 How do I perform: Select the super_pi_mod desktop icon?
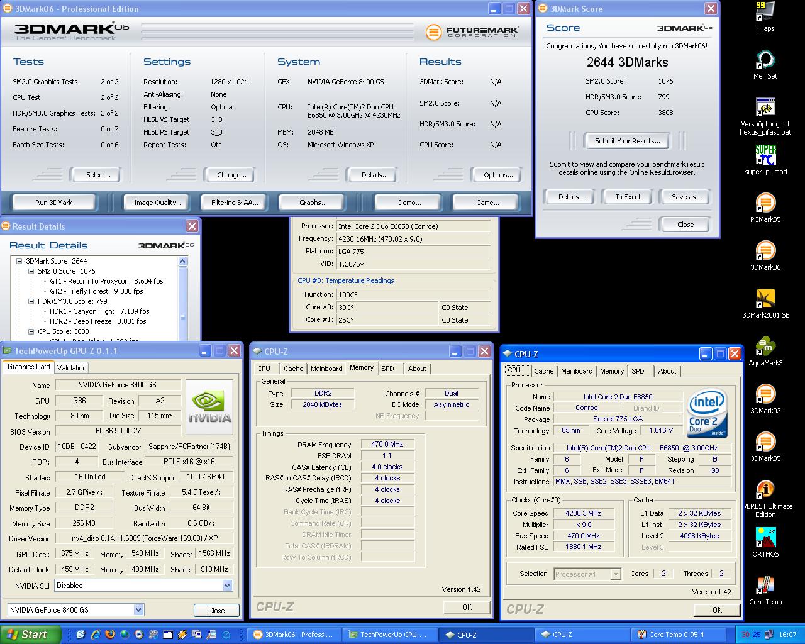(765, 155)
